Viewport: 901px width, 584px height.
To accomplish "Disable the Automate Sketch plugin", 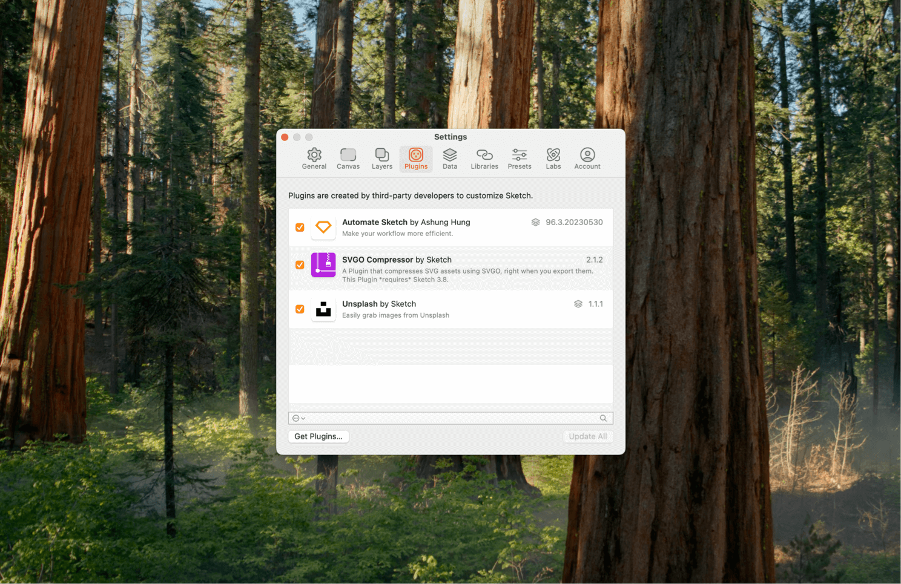I will [300, 227].
